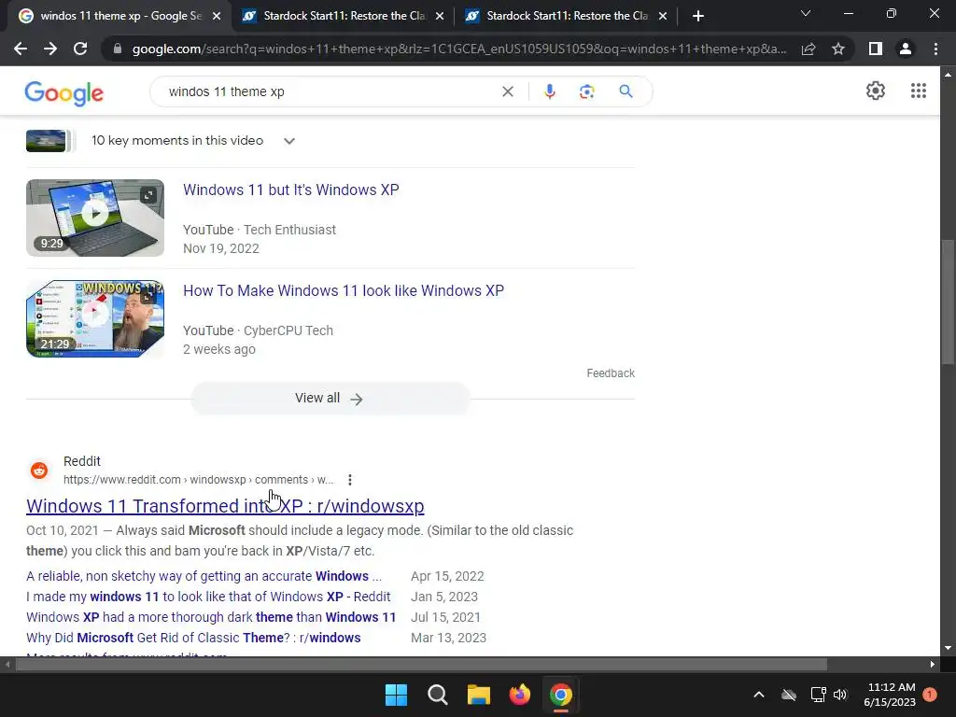Open the Chrome profile icon
The height and width of the screenshot is (717, 956).
pyautogui.click(x=906, y=49)
